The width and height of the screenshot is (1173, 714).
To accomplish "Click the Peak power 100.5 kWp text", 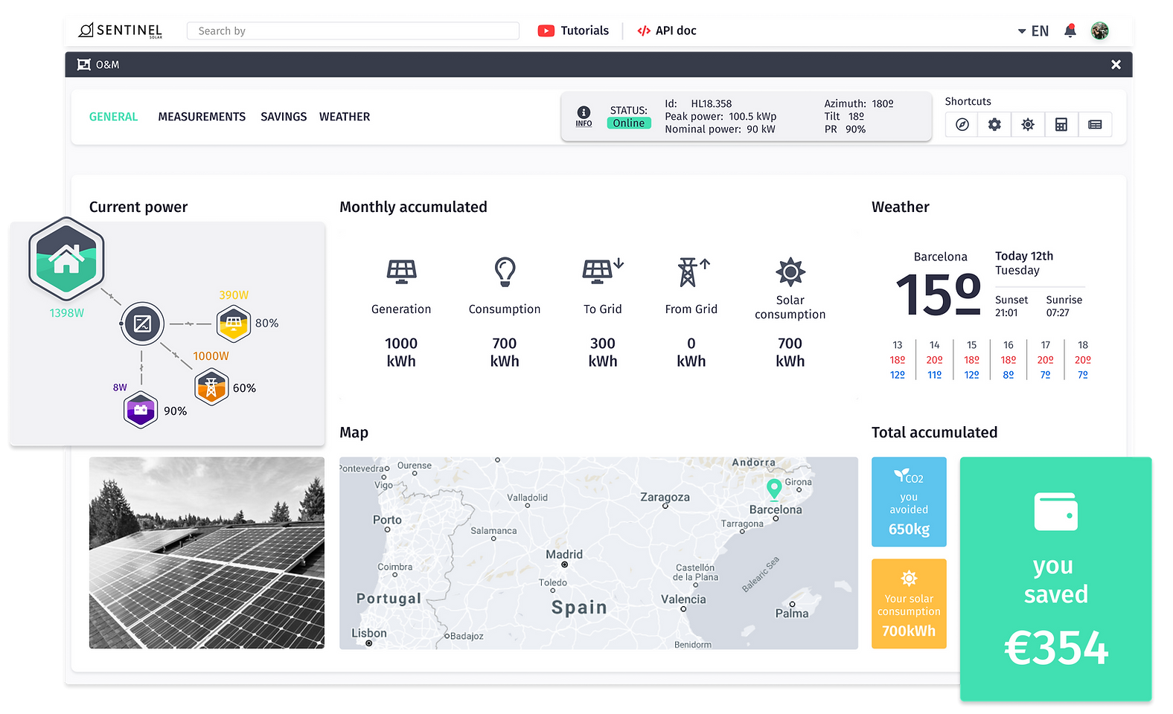I will [720, 117].
